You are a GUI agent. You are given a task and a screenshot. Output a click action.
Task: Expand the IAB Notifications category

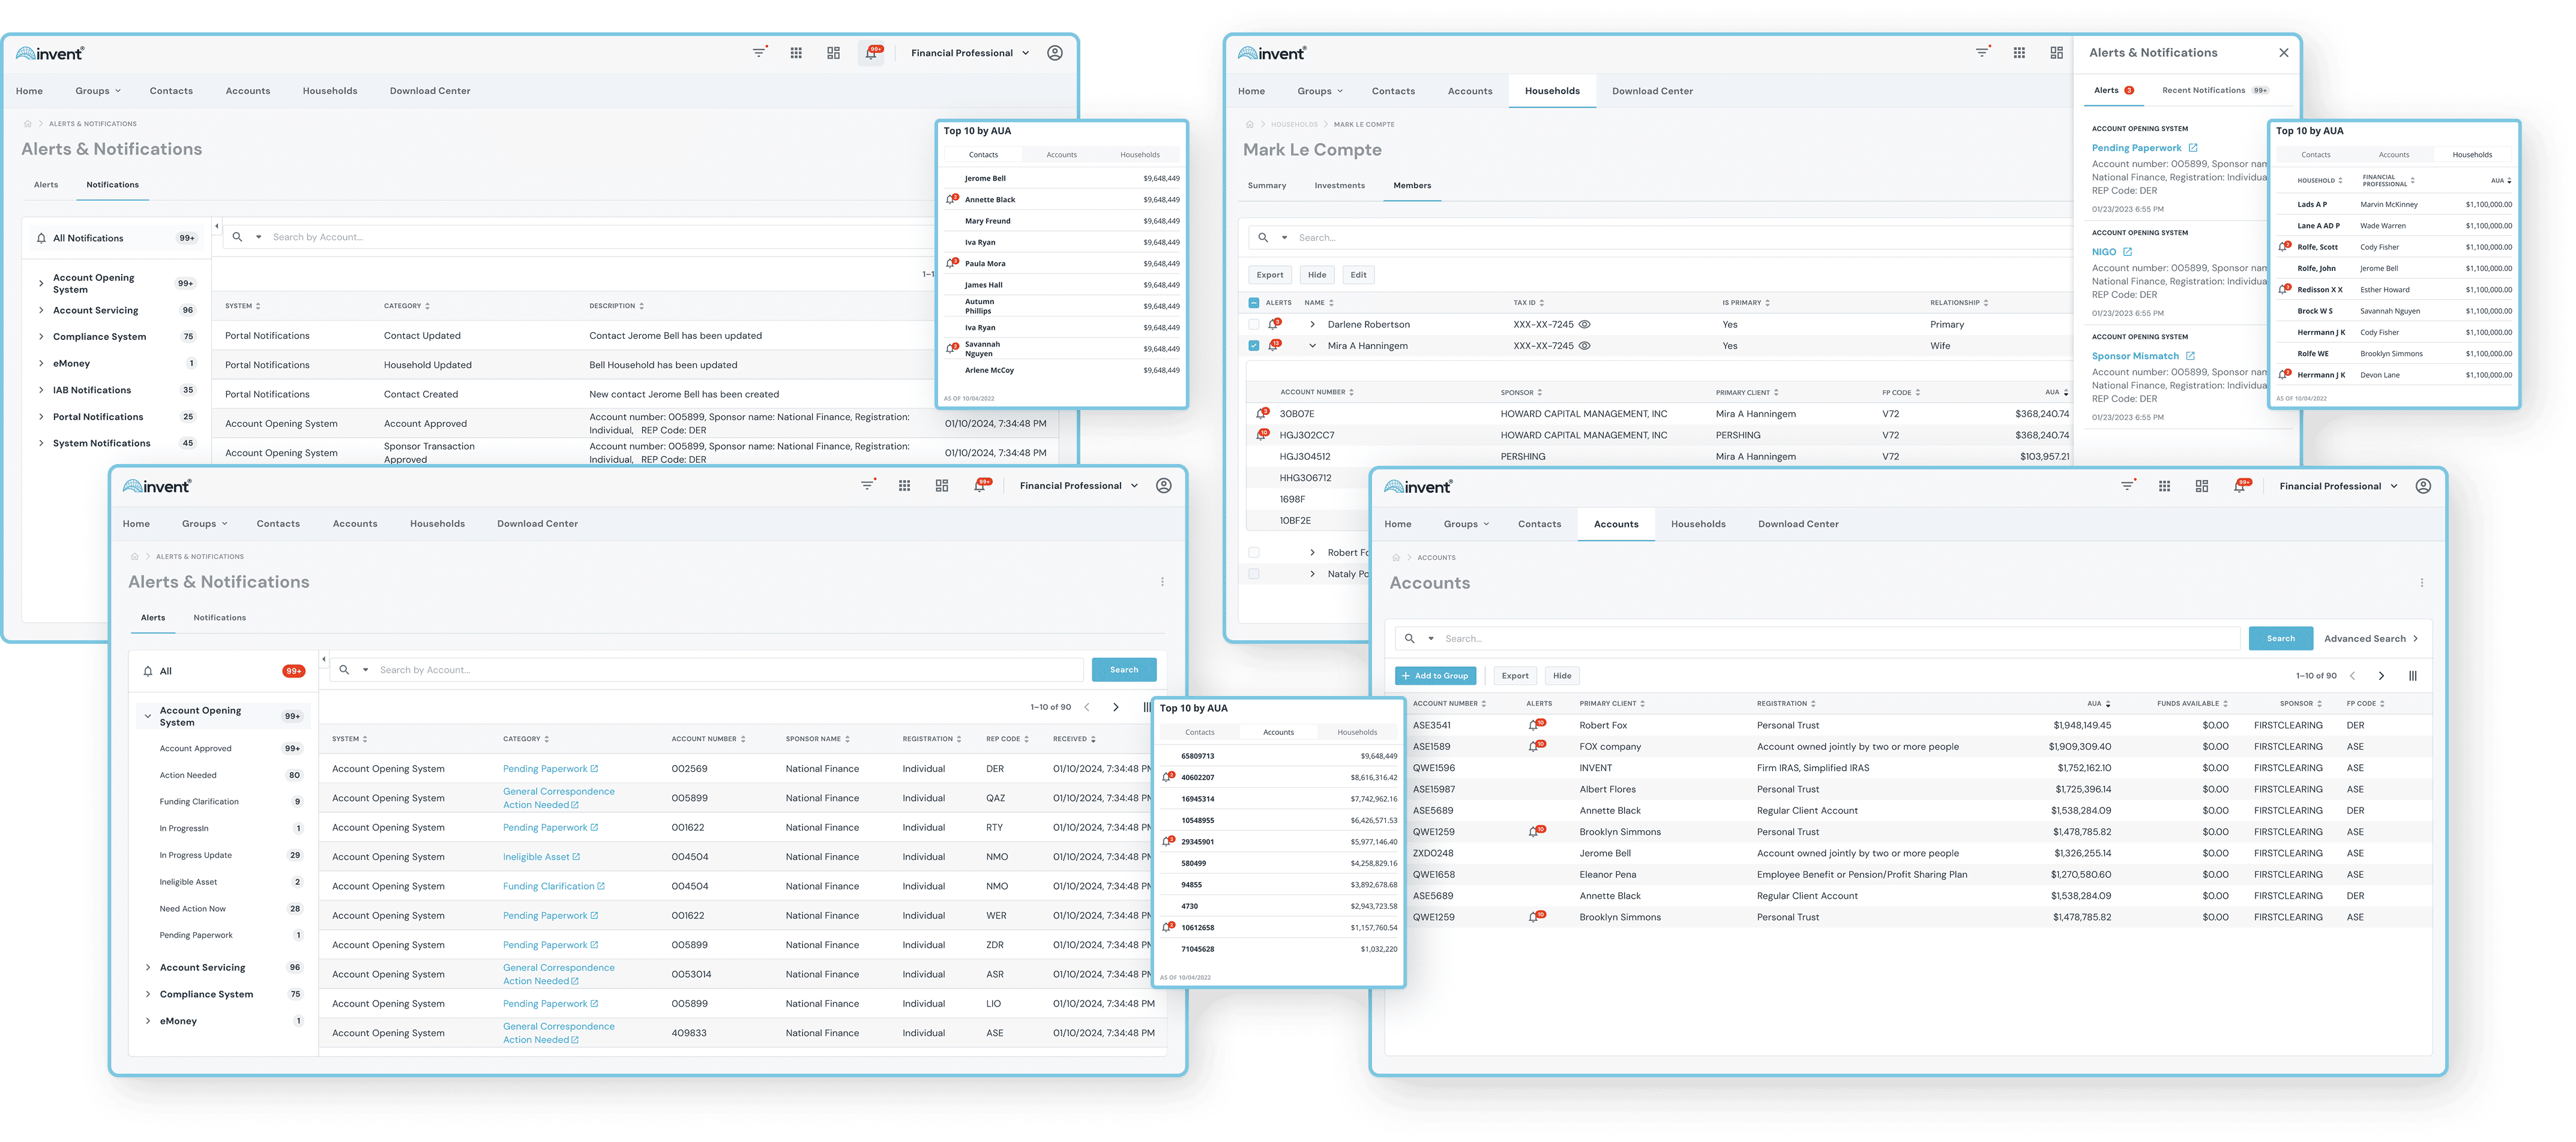click(x=41, y=391)
